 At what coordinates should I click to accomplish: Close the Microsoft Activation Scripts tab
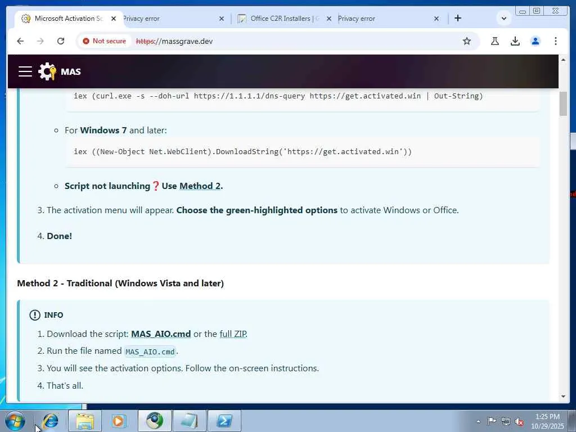(x=114, y=19)
